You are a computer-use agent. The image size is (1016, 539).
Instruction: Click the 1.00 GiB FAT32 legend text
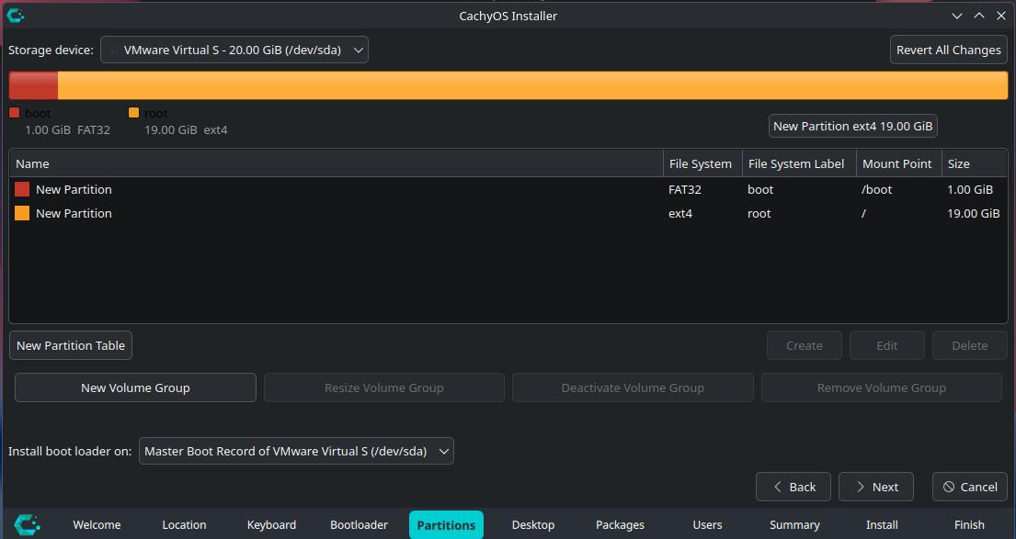[x=67, y=130]
